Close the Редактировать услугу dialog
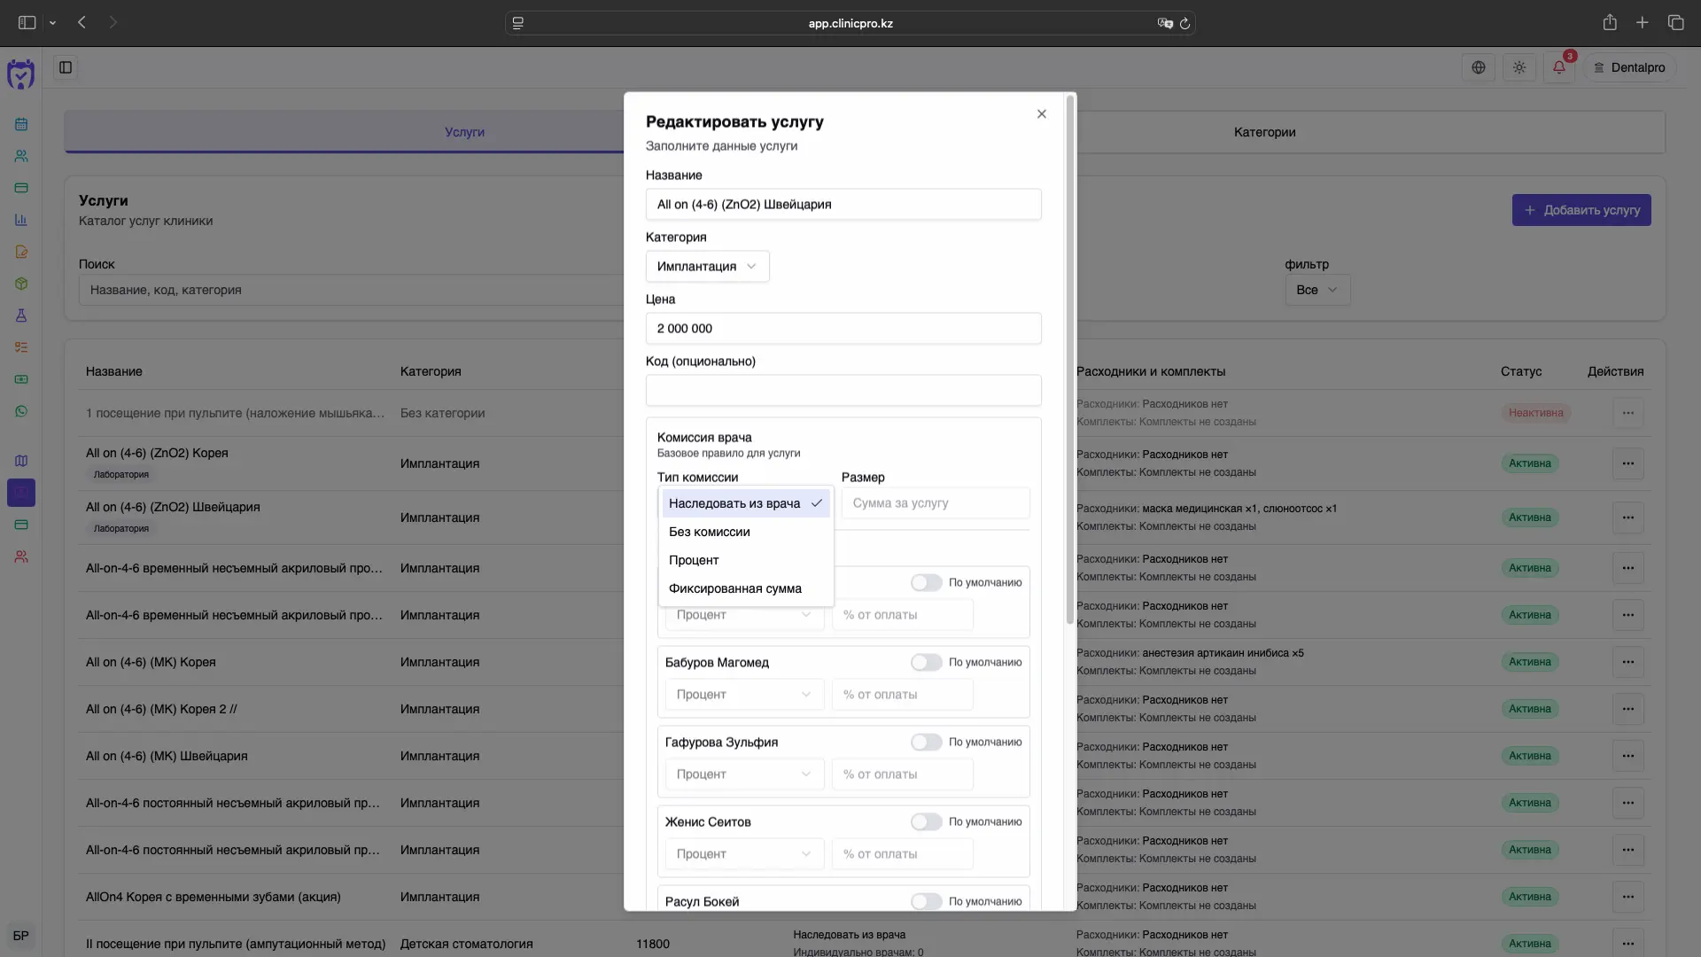Image resolution: width=1701 pixels, height=957 pixels. (x=1042, y=114)
